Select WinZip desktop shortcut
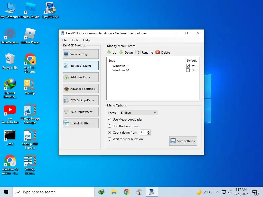The width and height of the screenshot is (263, 197). (x=30, y=87)
